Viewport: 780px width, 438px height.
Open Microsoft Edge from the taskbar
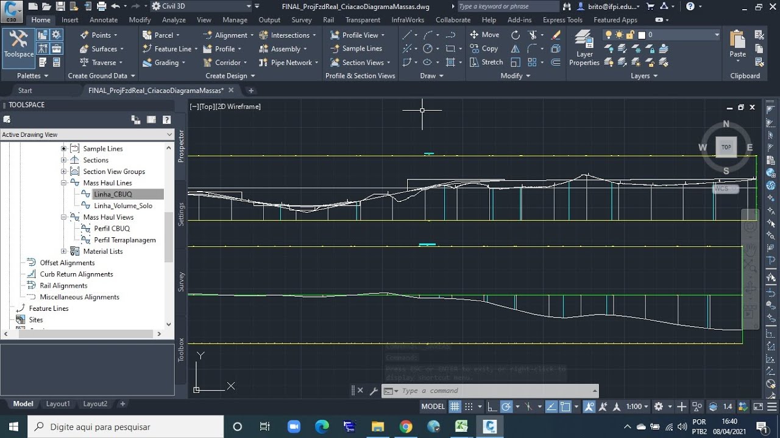coord(322,426)
